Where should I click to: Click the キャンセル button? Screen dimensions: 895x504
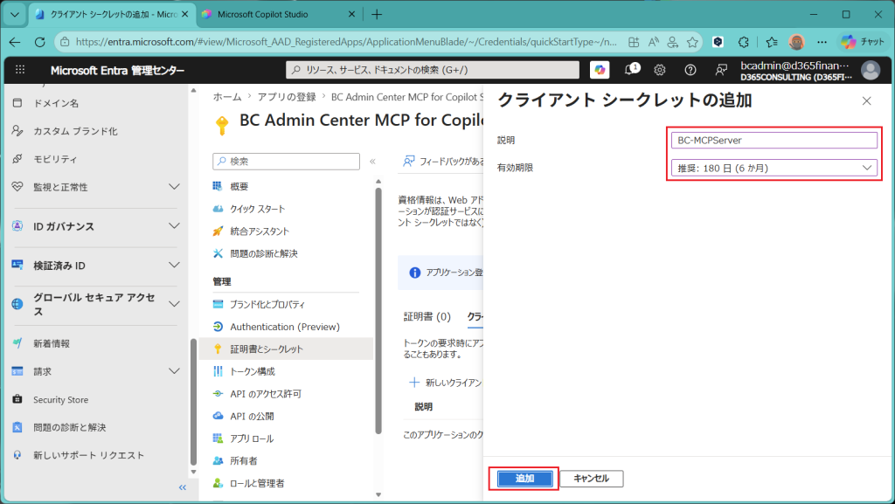(x=592, y=479)
